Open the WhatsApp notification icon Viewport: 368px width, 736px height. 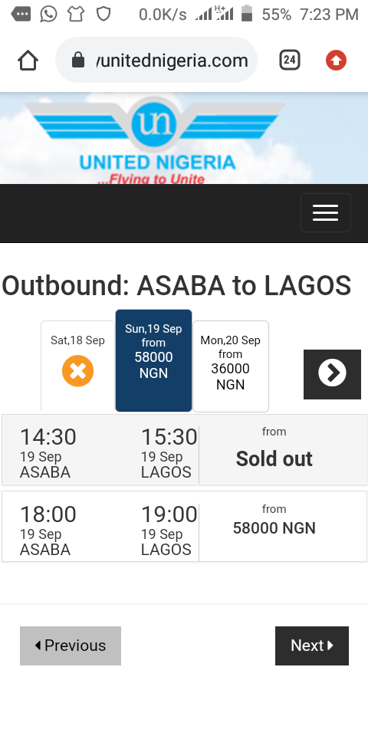click(x=48, y=14)
